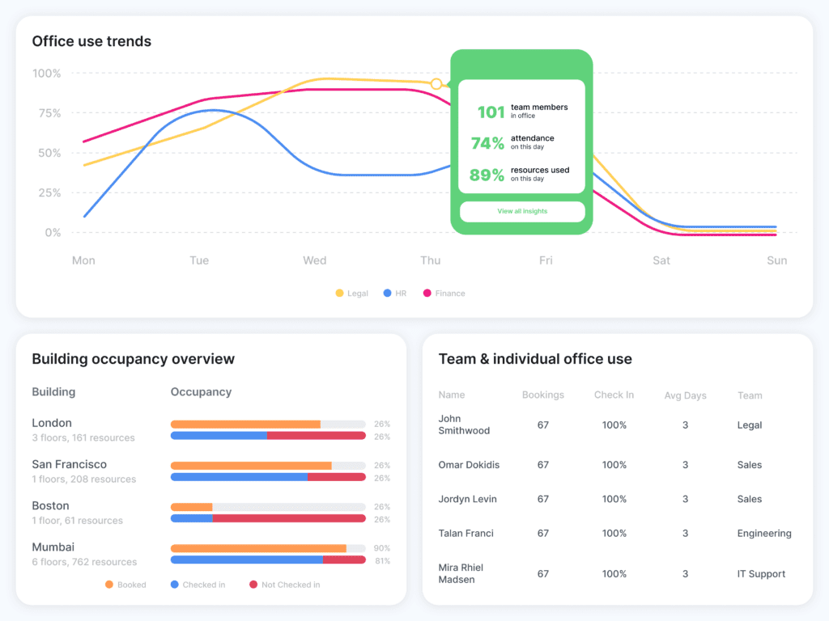The image size is (829, 621).
Task: Open Mira Rhiel Madsen's entry
Action: 461,573
